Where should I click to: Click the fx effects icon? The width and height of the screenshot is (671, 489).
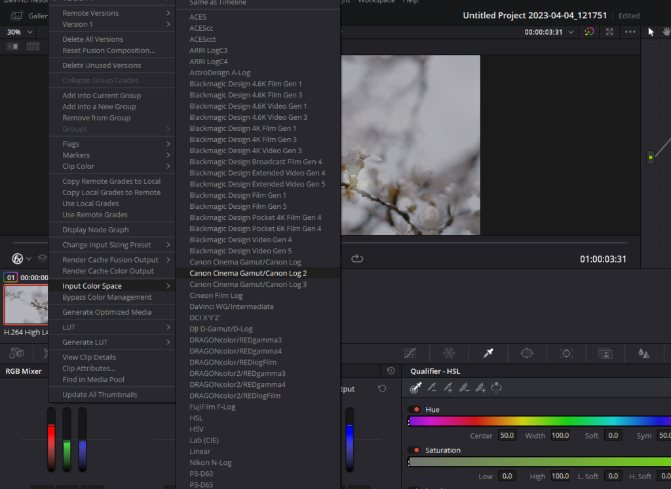tap(18, 259)
